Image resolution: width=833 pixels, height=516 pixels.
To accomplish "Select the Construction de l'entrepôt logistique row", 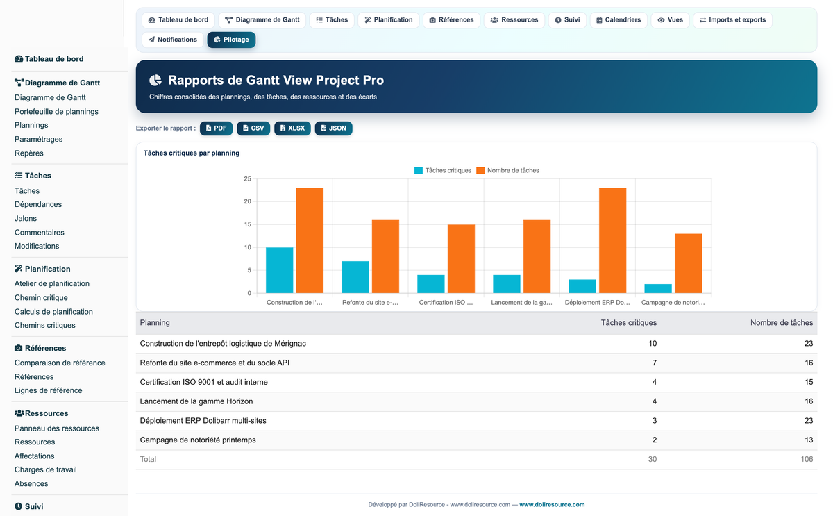I will (476, 344).
